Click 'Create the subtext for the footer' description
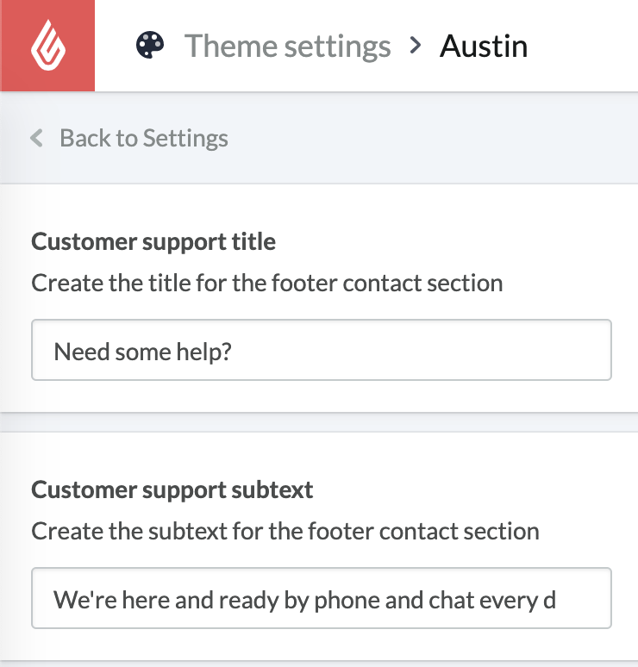This screenshot has width=638, height=667. 285,531
